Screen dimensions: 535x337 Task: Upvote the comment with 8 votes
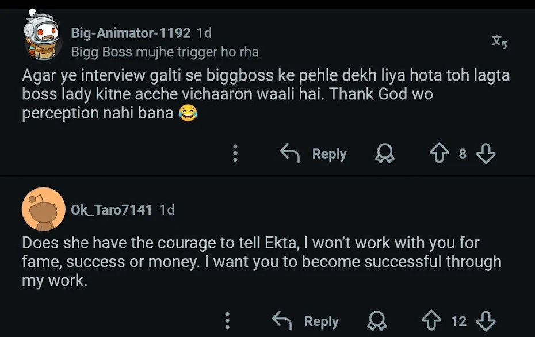(x=439, y=154)
